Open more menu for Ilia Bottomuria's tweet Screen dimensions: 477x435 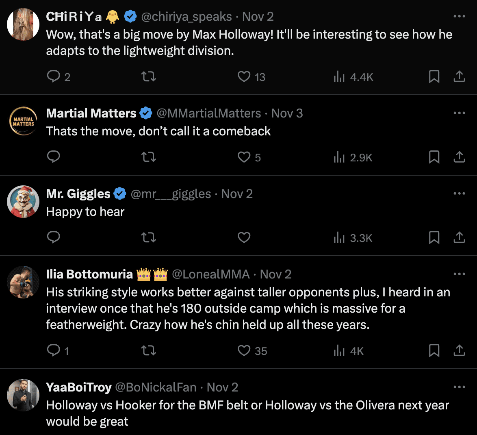(459, 274)
